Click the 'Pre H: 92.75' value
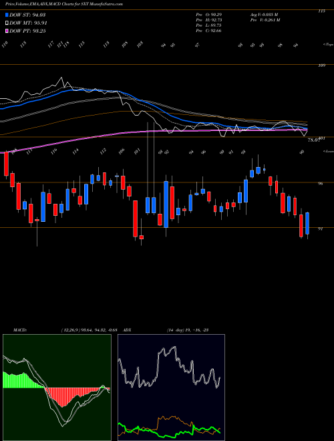334x441 pixels. click(208, 20)
